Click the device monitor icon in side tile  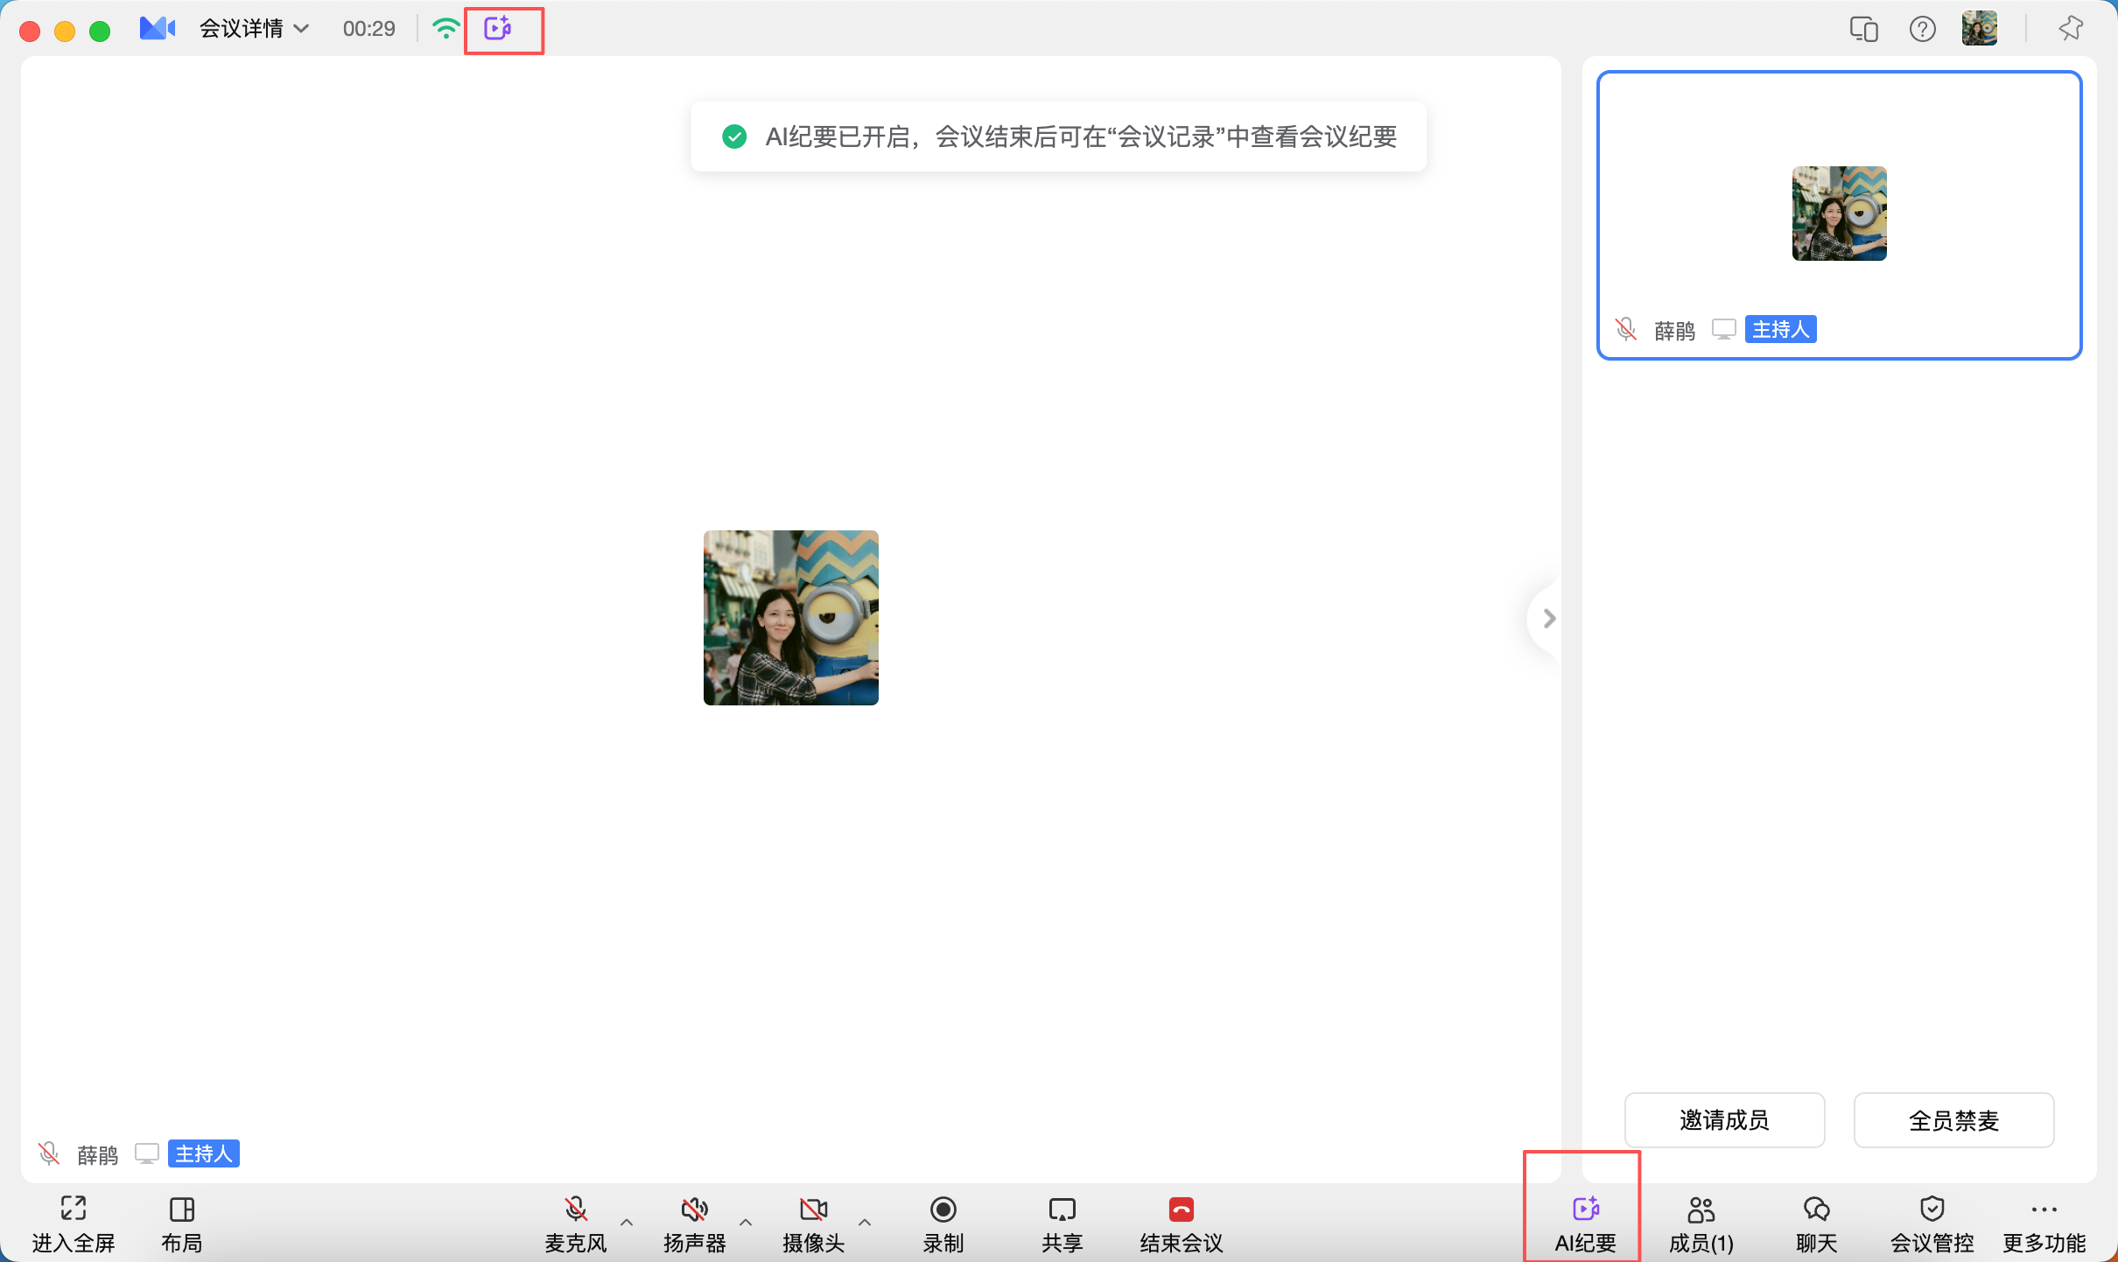[x=1724, y=329]
